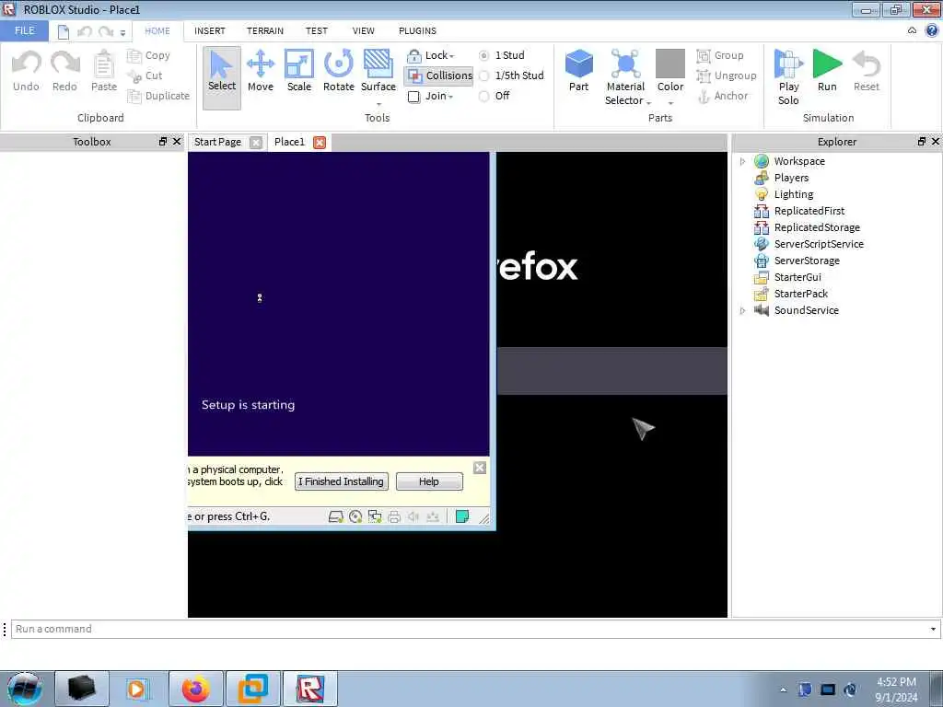This screenshot has width=943, height=707.
Task: Select ServerScriptService in the Explorer
Action: point(819,244)
